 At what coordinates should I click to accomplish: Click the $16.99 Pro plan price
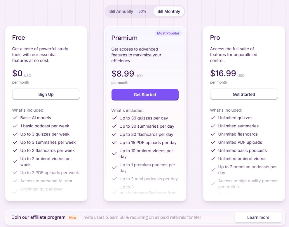[223, 73]
